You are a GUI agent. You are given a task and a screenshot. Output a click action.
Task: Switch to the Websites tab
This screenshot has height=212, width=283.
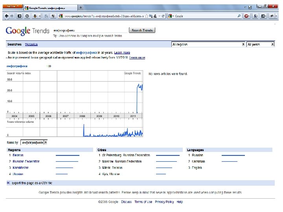31,44
